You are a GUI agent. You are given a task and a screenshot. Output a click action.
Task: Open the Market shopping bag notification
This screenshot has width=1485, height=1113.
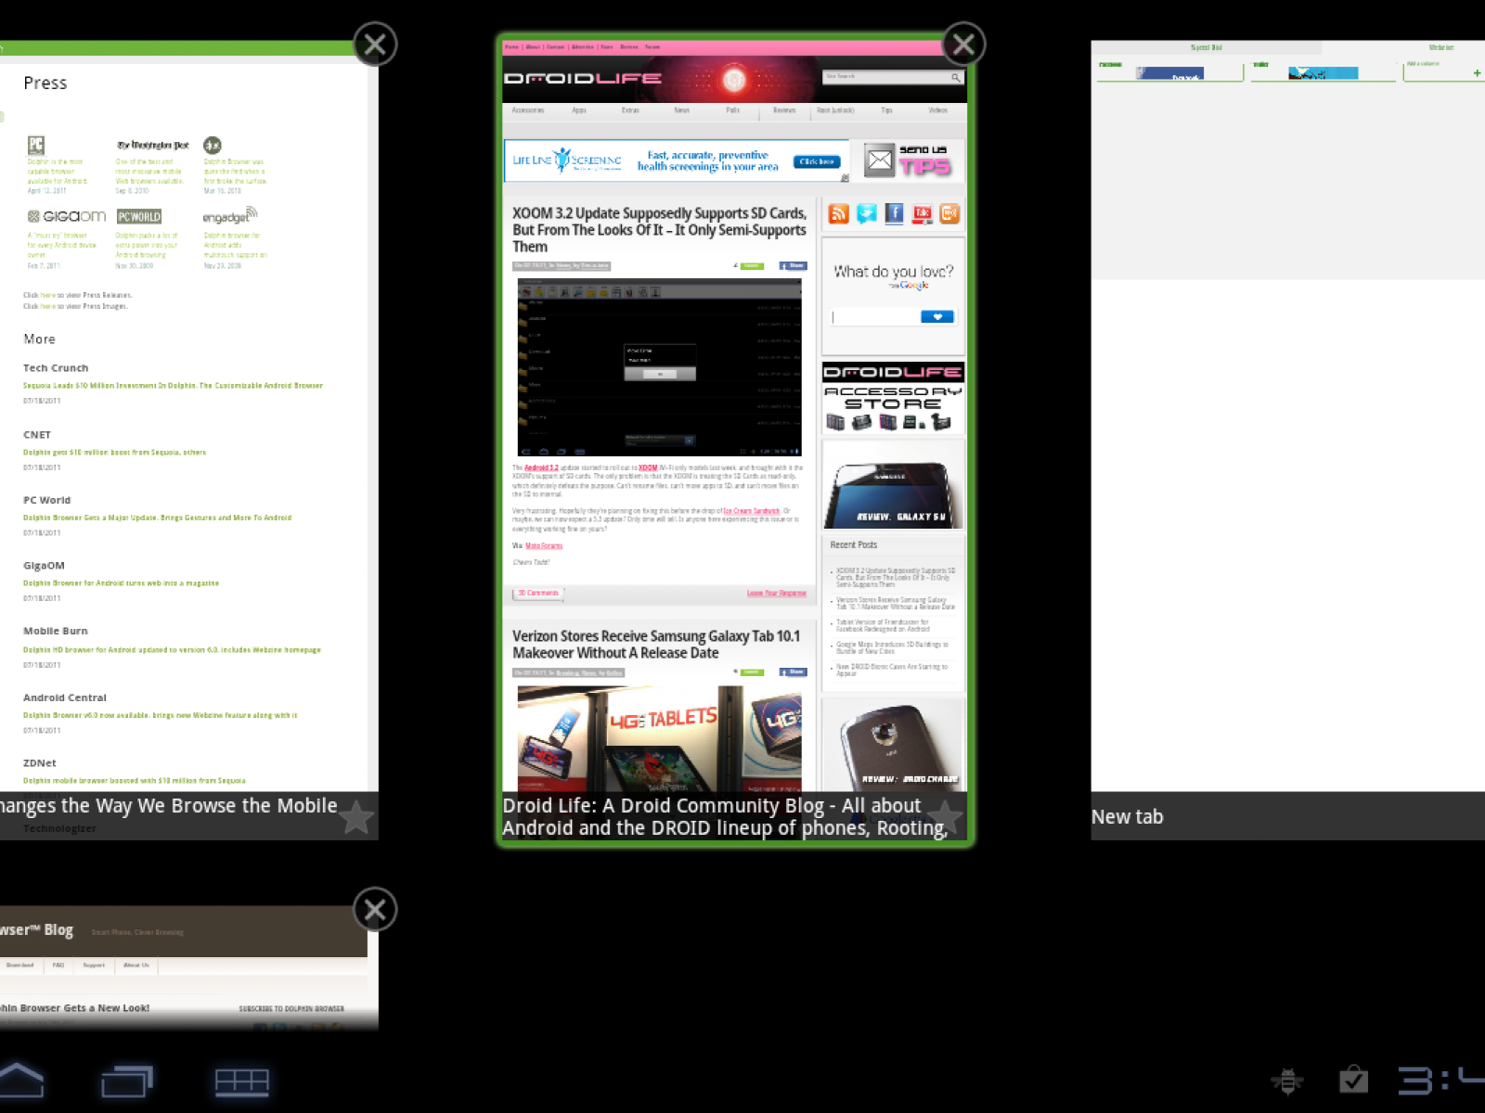[1353, 1080]
